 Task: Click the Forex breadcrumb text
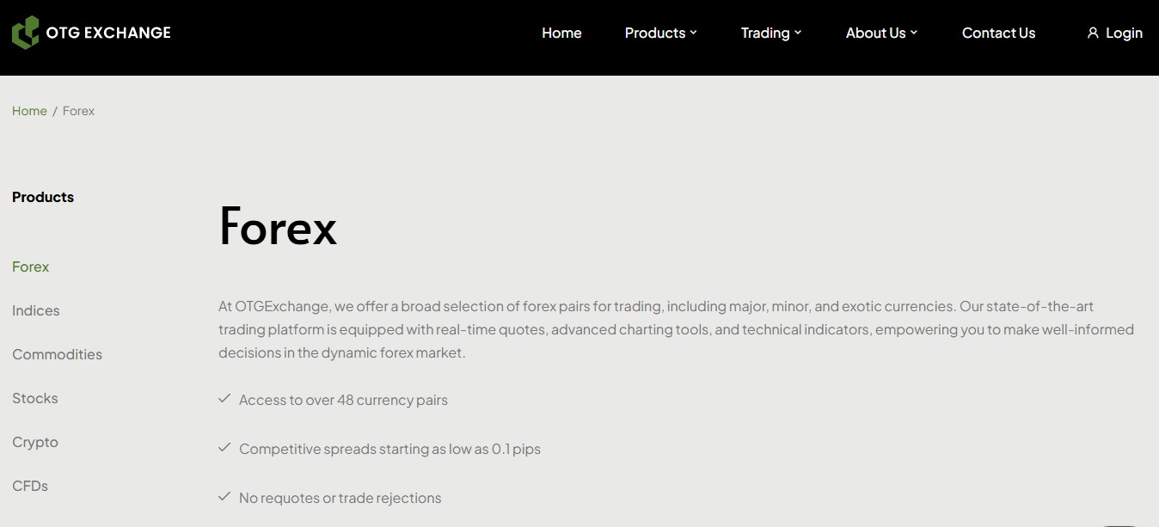coord(78,111)
